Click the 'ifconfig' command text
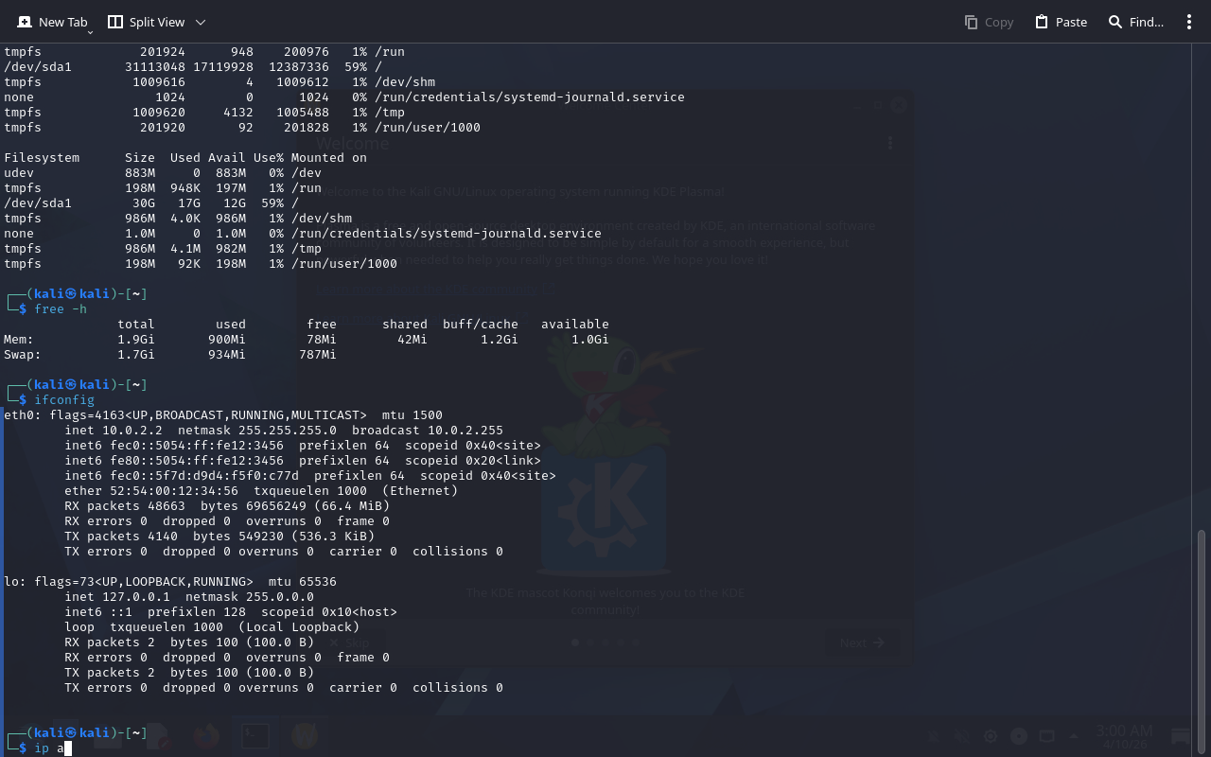The width and height of the screenshot is (1211, 757). [64, 400]
